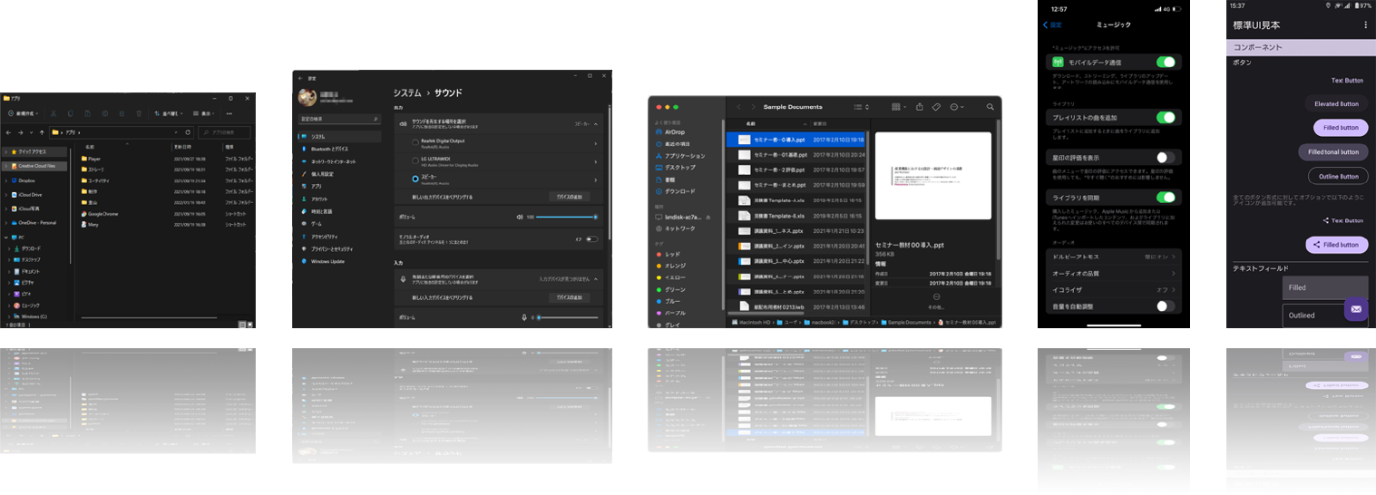This screenshot has width=1376, height=495.
Task: Toggle モバイルデータ通信 switch
Action: click(1166, 62)
